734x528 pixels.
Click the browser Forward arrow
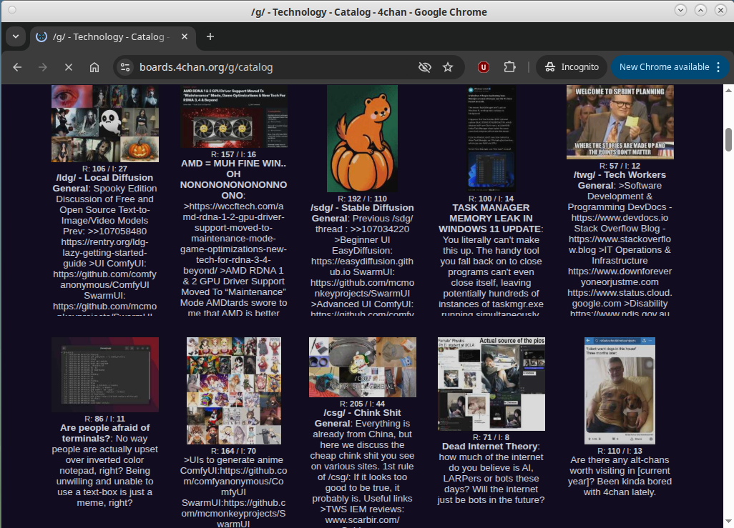click(x=43, y=67)
